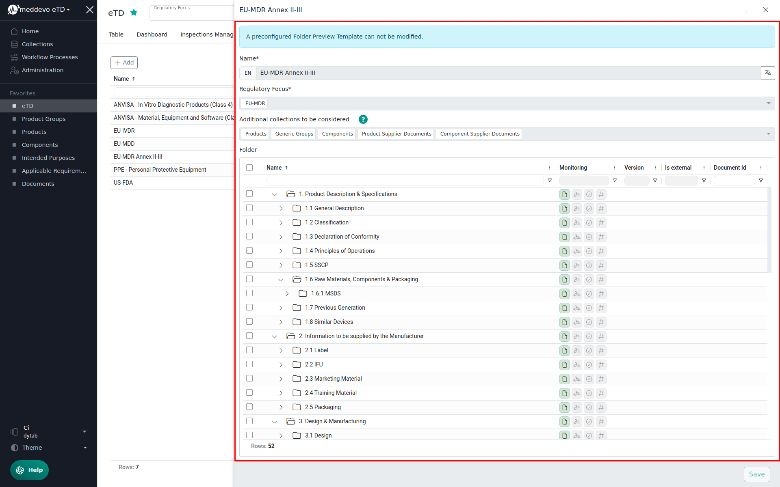Image resolution: width=780 pixels, height=487 pixels.
Task: Toggle select-all checkbox in folder header
Action: (x=249, y=168)
